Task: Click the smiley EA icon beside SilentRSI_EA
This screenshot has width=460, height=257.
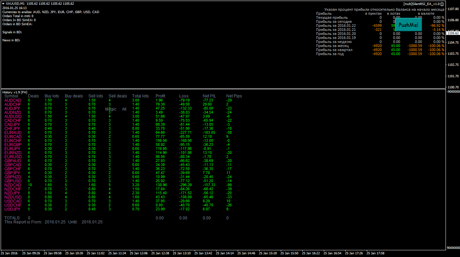Action: click(x=442, y=4)
